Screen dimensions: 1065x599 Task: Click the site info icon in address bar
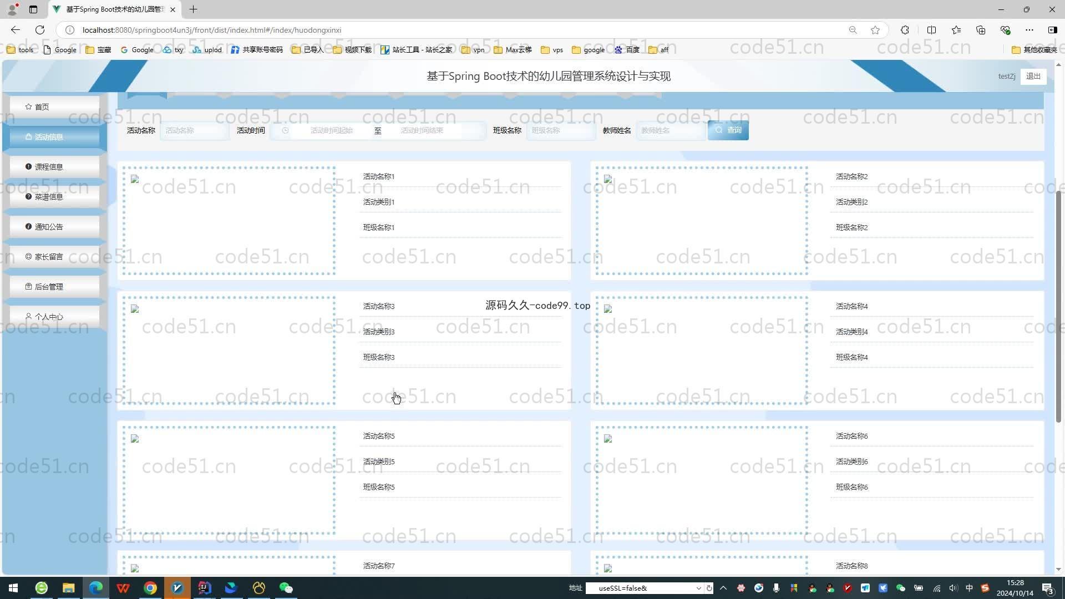(70, 30)
